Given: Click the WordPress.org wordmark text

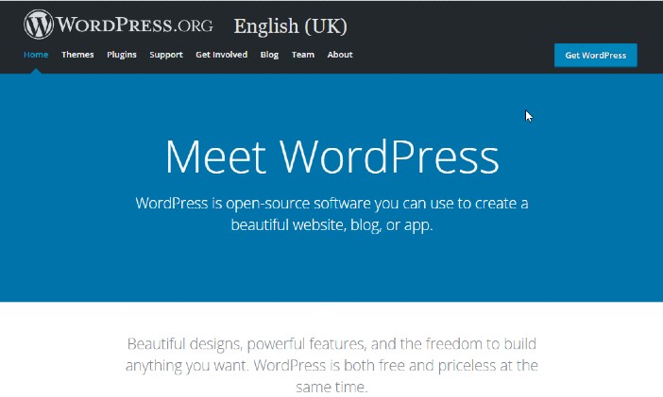Looking at the screenshot, I should pyautogui.click(x=135, y=25).
